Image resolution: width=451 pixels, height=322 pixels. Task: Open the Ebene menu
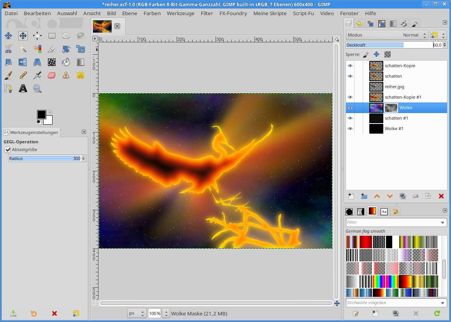coord(130,13)
